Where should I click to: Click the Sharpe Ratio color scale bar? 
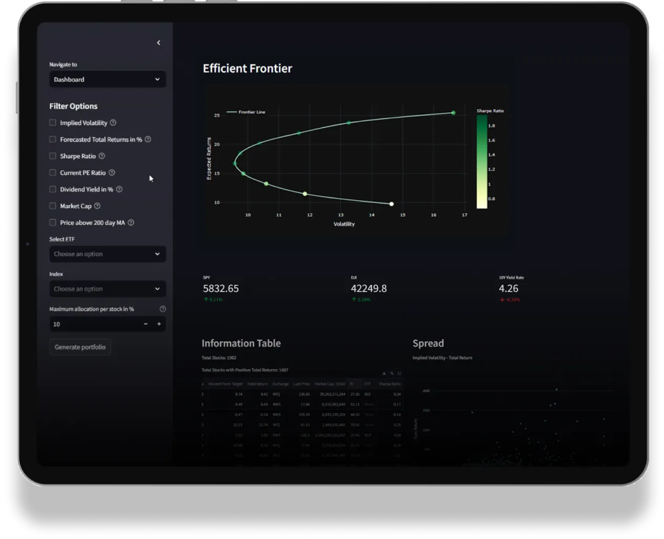pyautogui.click(x=482, y=161)
